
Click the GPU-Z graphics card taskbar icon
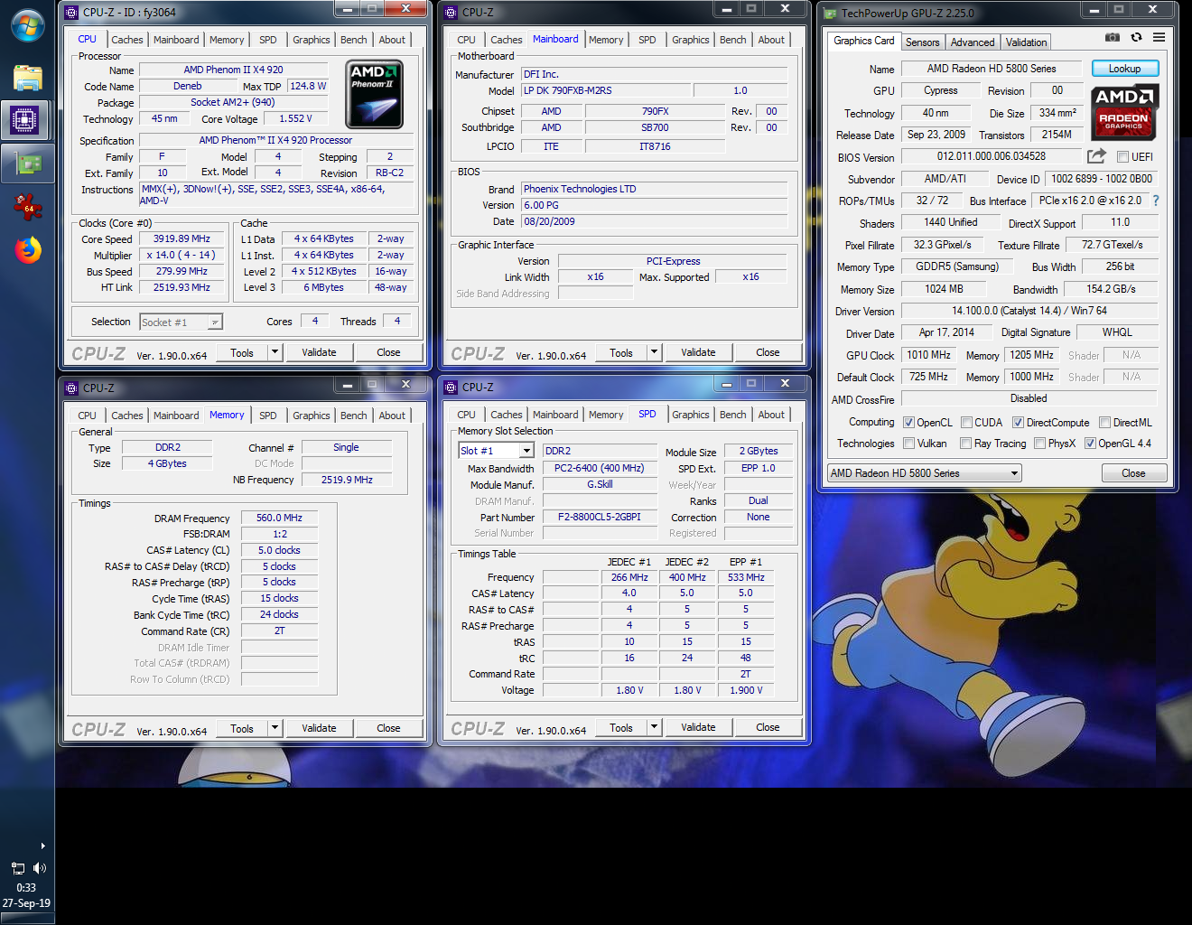click(28, 164)
